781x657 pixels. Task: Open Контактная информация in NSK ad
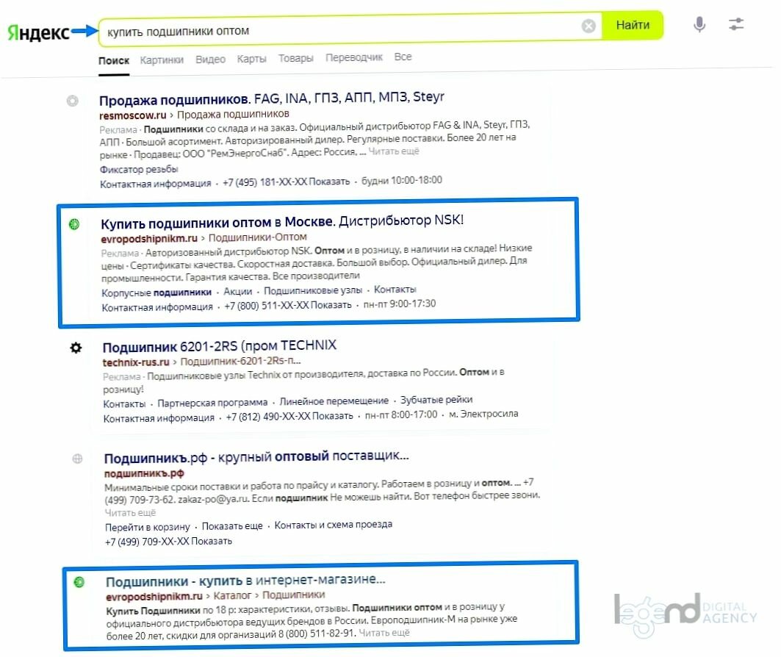pos(157,307)
